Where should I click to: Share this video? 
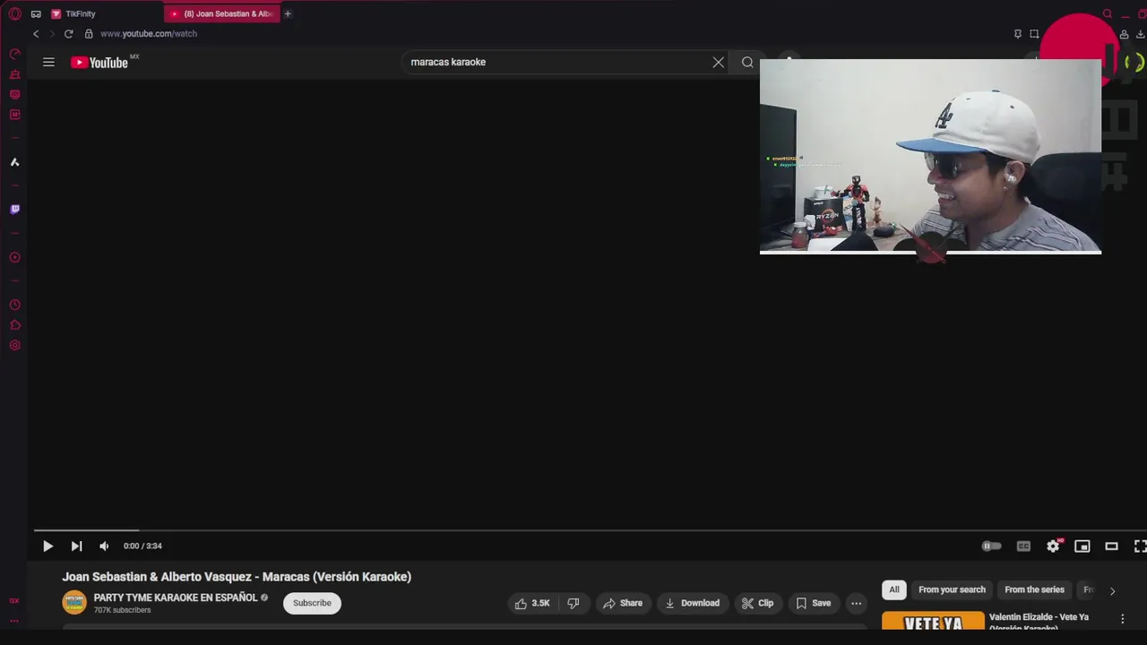point(623,603)
